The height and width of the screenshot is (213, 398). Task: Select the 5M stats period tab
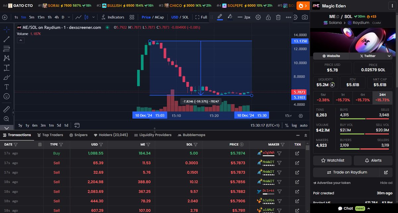click(x=323, y=97)
